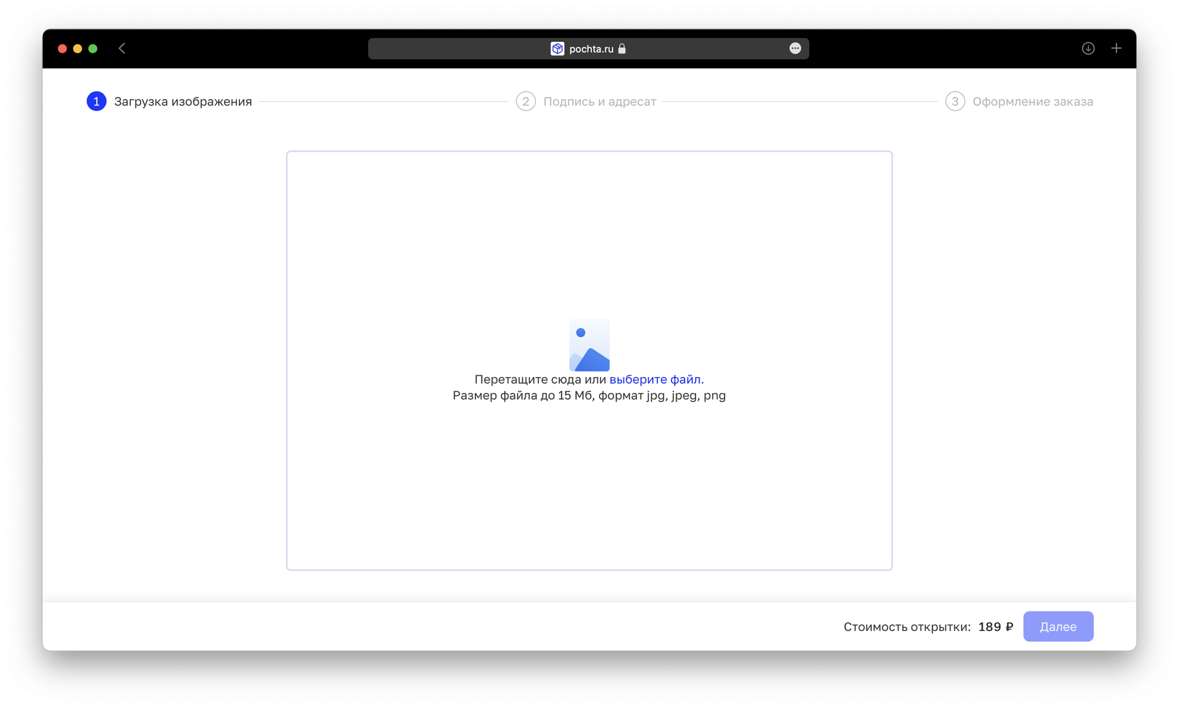Image resolution: width=1179 pixels, height=707 pixels.
Task: Click the step 1 circle icon
Action: click(97, 101)
